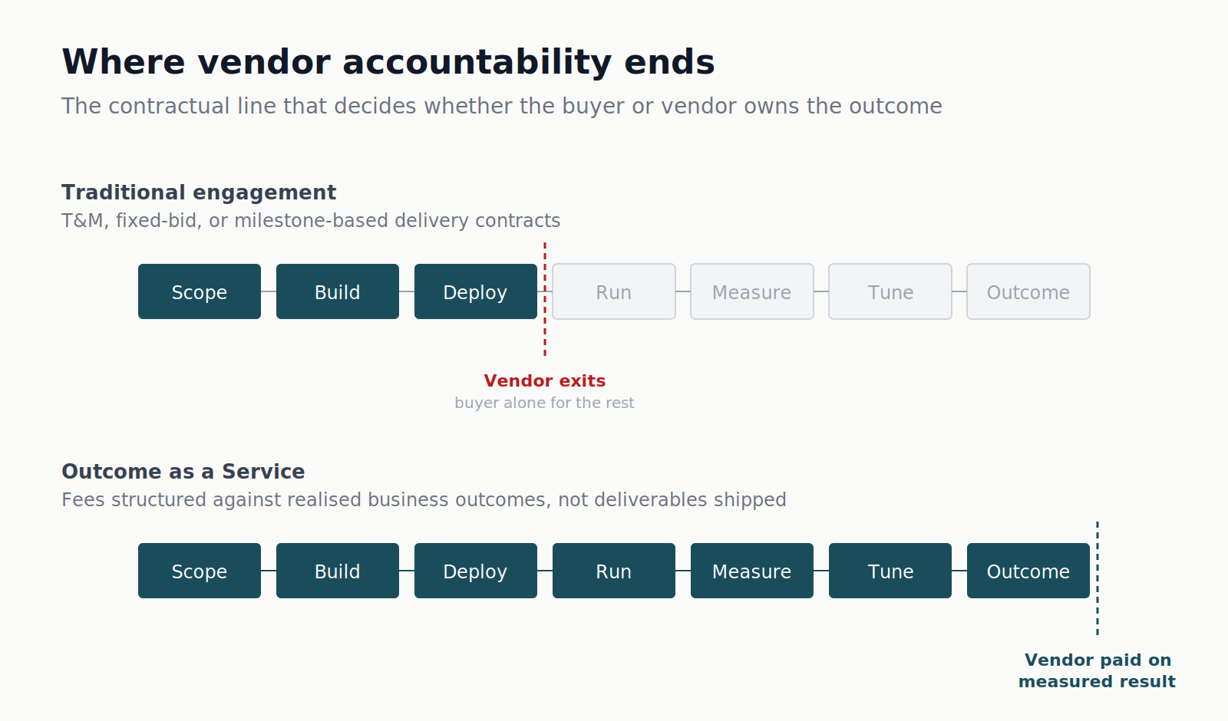Click the Deploy box in Outcome as a Service row
The image size is (1228, 721).
coord(476,571)
